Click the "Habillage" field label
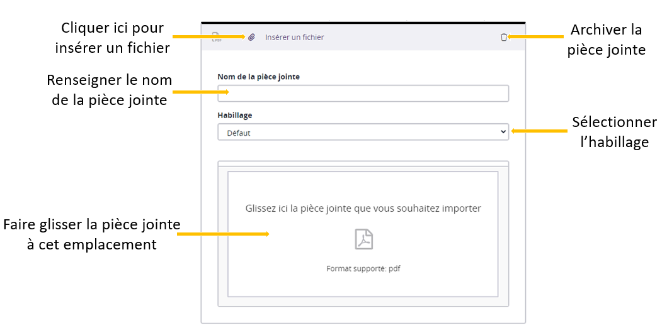This screenshot has height=333, width=662. click(x=235, y=116)
